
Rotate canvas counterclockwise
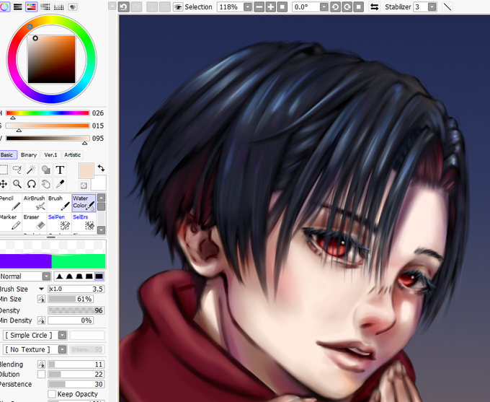click(335, 7)
